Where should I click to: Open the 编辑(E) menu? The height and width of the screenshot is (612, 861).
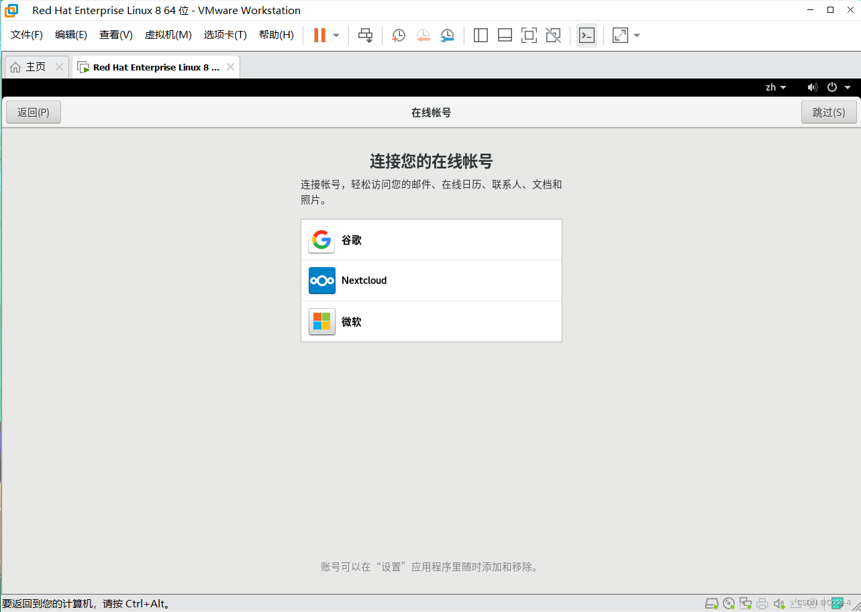71,35
